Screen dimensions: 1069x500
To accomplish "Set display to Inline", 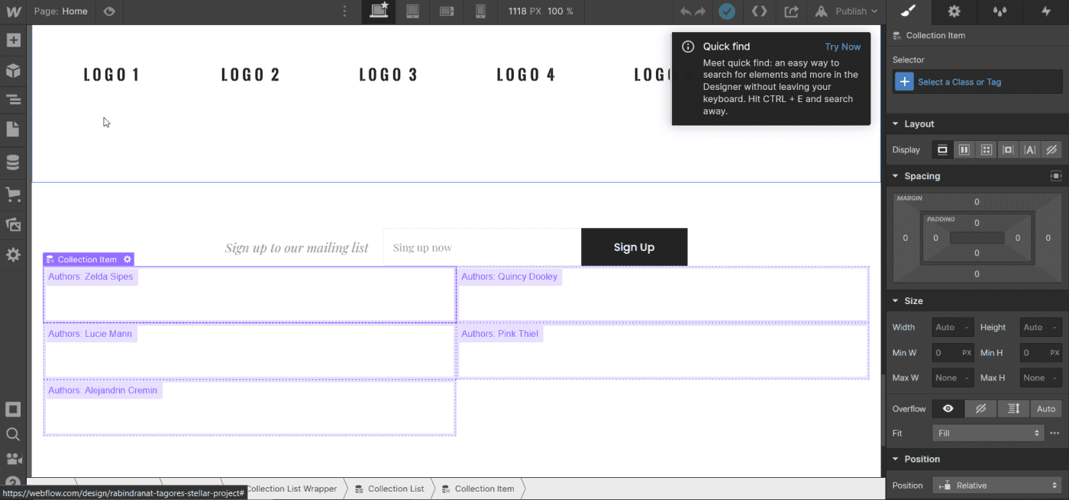I will [1030, 149].
